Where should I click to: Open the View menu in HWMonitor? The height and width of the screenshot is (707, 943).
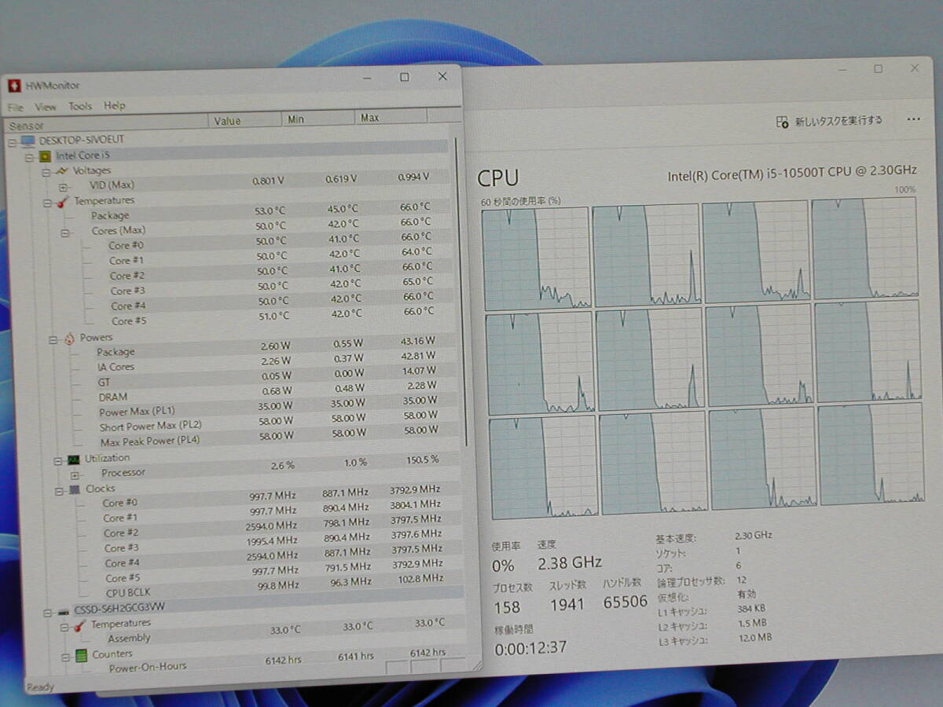click(46, 107)
